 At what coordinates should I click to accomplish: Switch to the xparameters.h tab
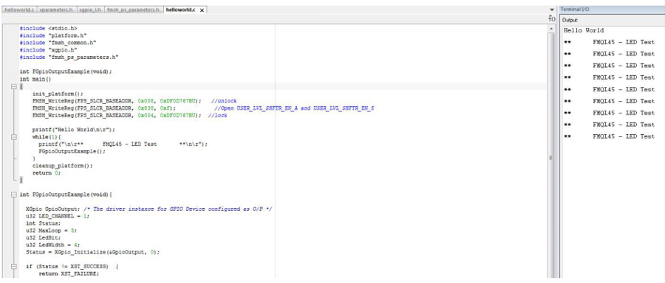(x=55, y=10)
